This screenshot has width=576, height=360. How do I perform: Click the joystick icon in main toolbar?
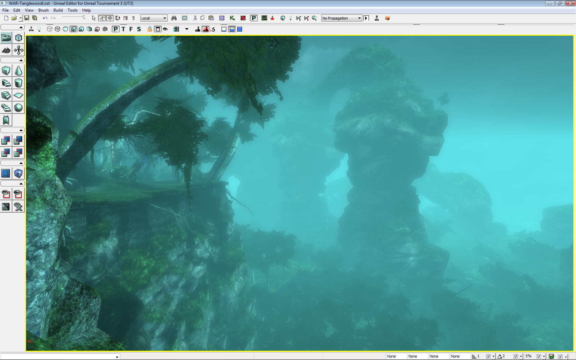click(x=377, y=18)
